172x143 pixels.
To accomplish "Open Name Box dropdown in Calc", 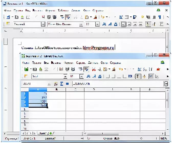I will (49, 84).
